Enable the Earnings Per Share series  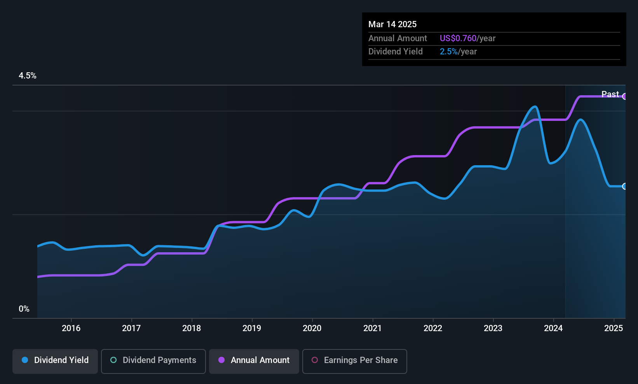355,361
